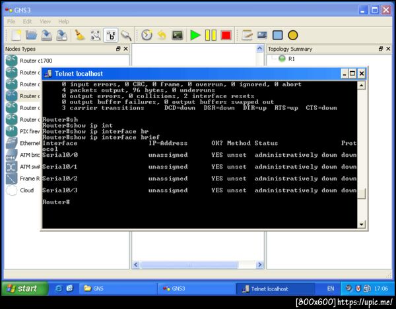
Task: Toggle the show hostnames 'abc' icon
Action: [x=111, y=35]
